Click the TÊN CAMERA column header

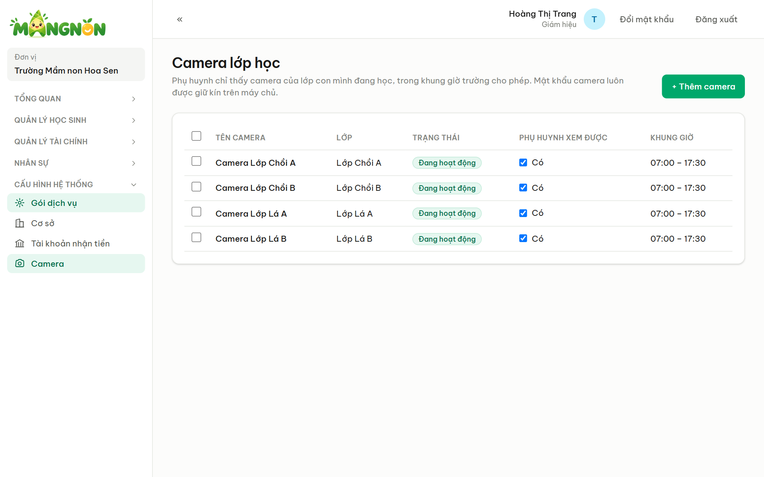point(240,138)
